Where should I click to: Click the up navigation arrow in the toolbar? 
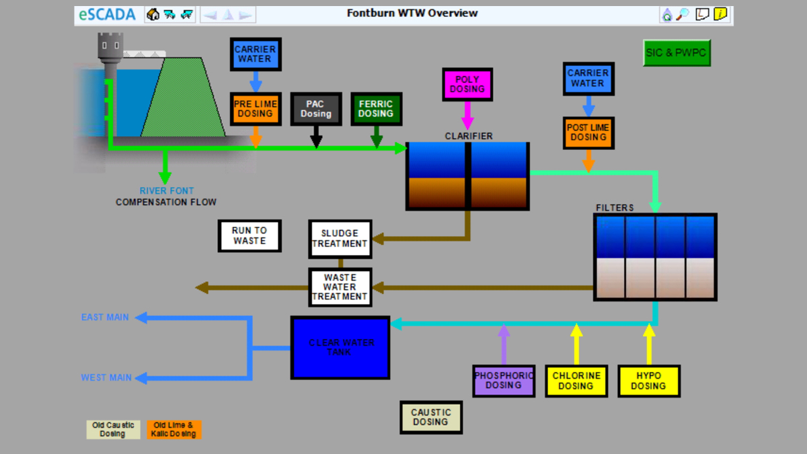click(228, 15)
